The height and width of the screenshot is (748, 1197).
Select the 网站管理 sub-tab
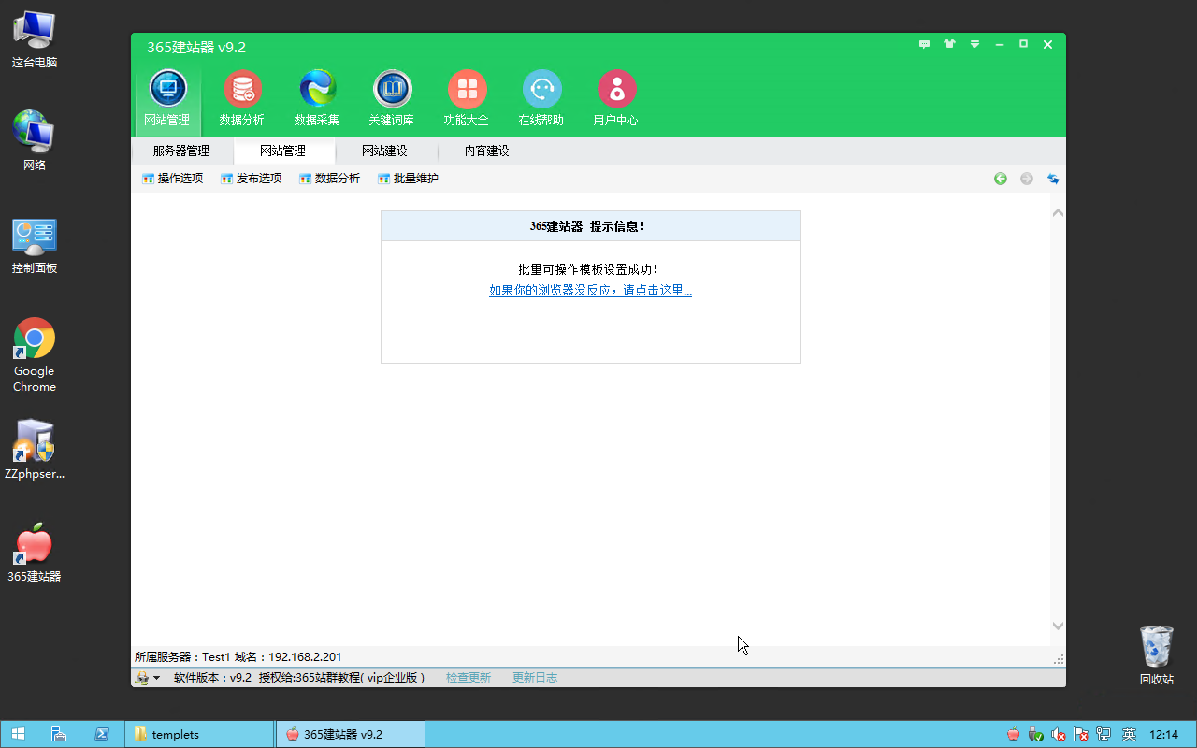point(283,151)
